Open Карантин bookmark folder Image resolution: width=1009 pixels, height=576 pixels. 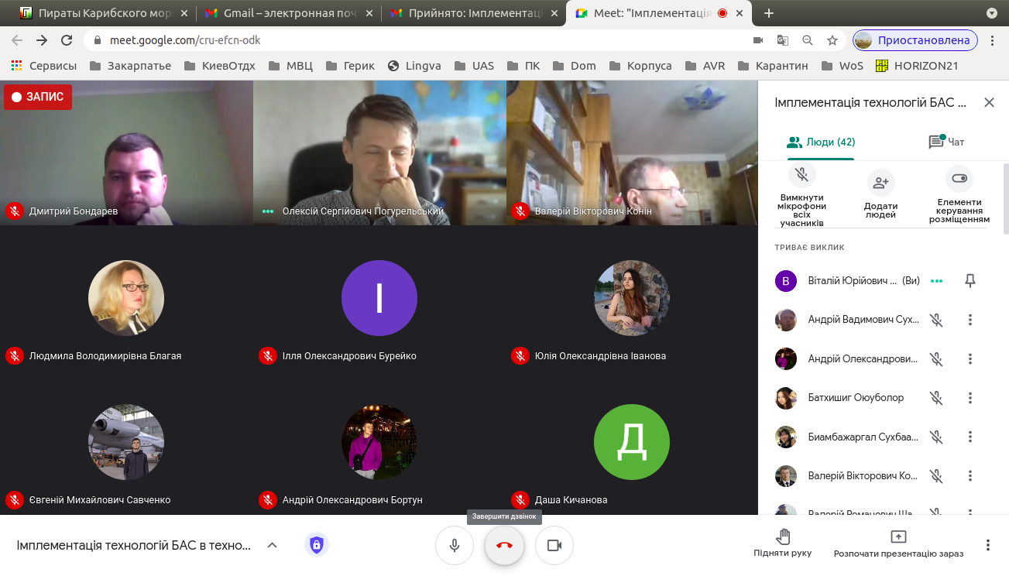[774, 66]
